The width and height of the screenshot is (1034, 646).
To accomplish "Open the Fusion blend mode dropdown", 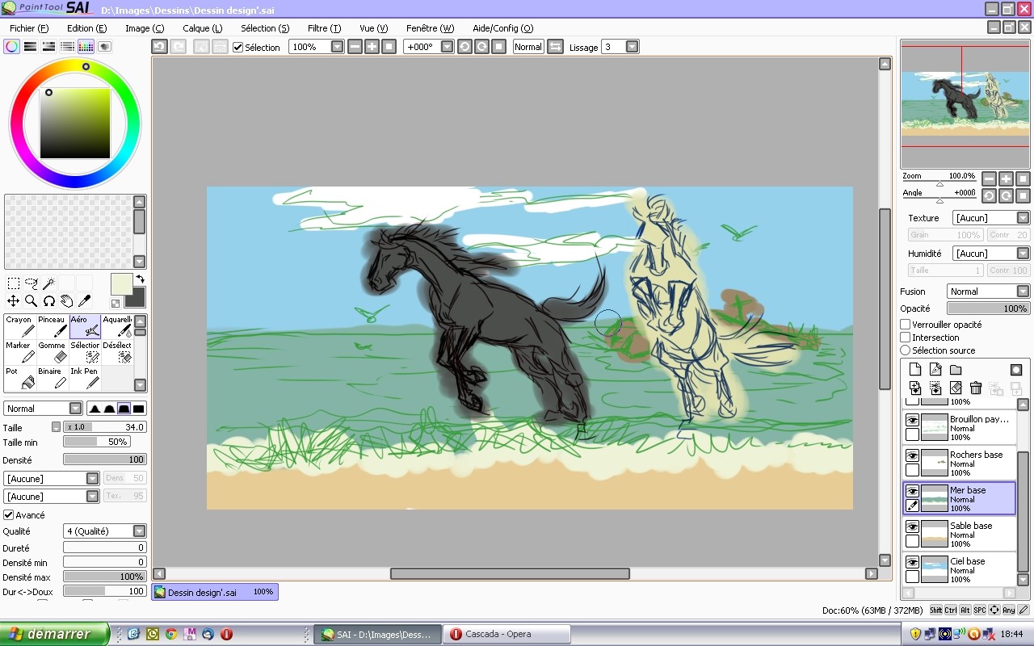I will (1023, 292).
